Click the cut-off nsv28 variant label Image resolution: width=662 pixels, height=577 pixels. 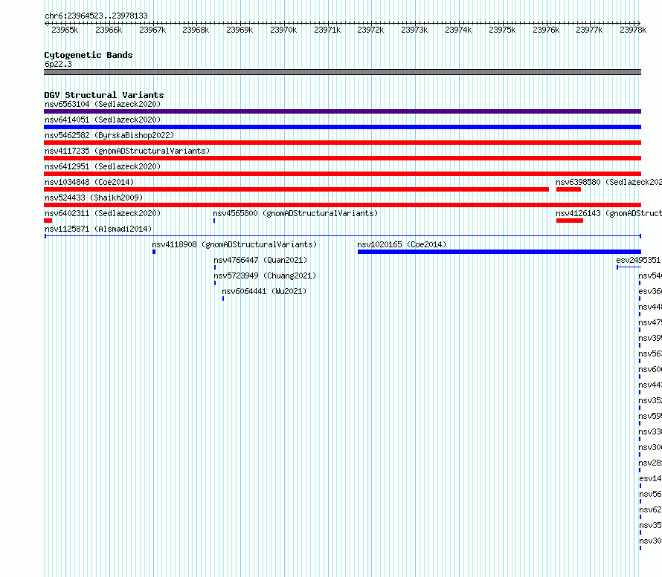pos(650,463)
